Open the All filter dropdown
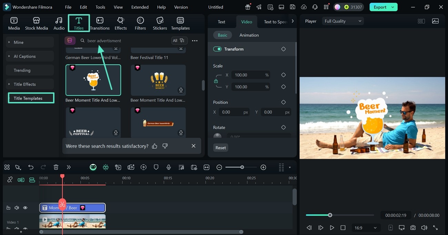Viewport: 448px width, 235px height. click(x=179, y=41)
